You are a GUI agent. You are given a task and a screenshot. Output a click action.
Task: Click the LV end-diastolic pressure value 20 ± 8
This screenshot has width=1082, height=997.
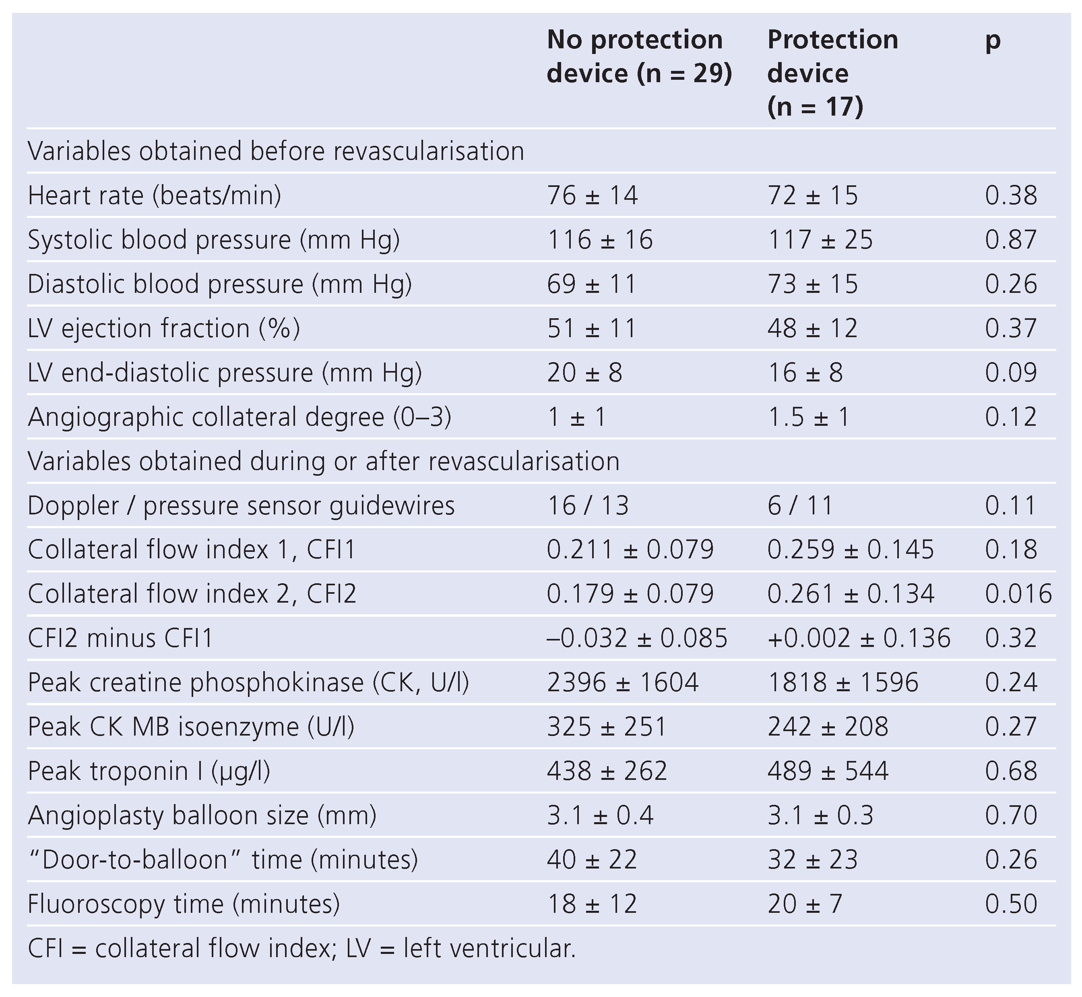tap(584, 373)
